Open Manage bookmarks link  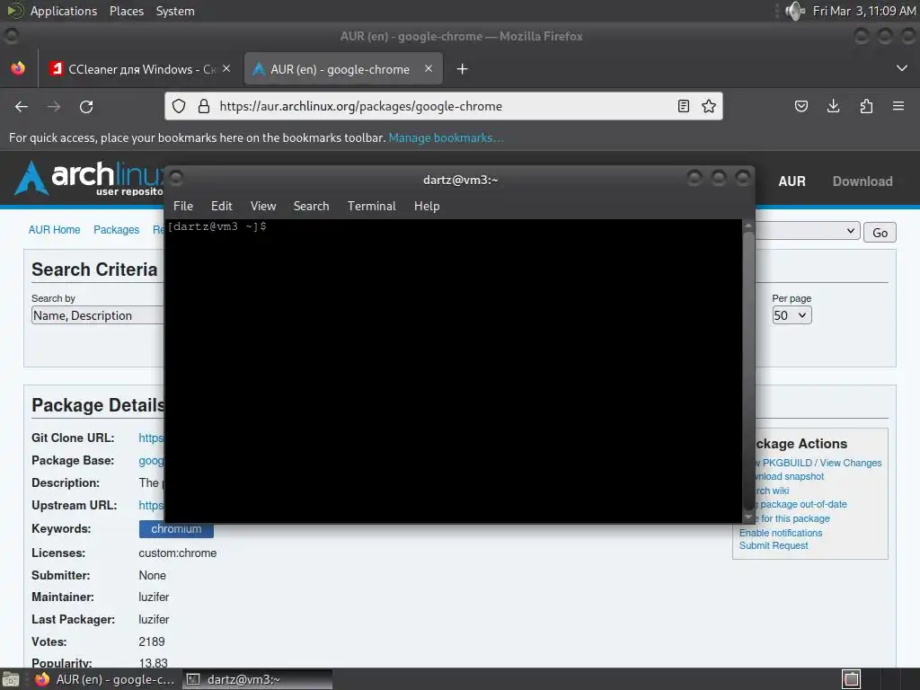click(x=446, y=137)
